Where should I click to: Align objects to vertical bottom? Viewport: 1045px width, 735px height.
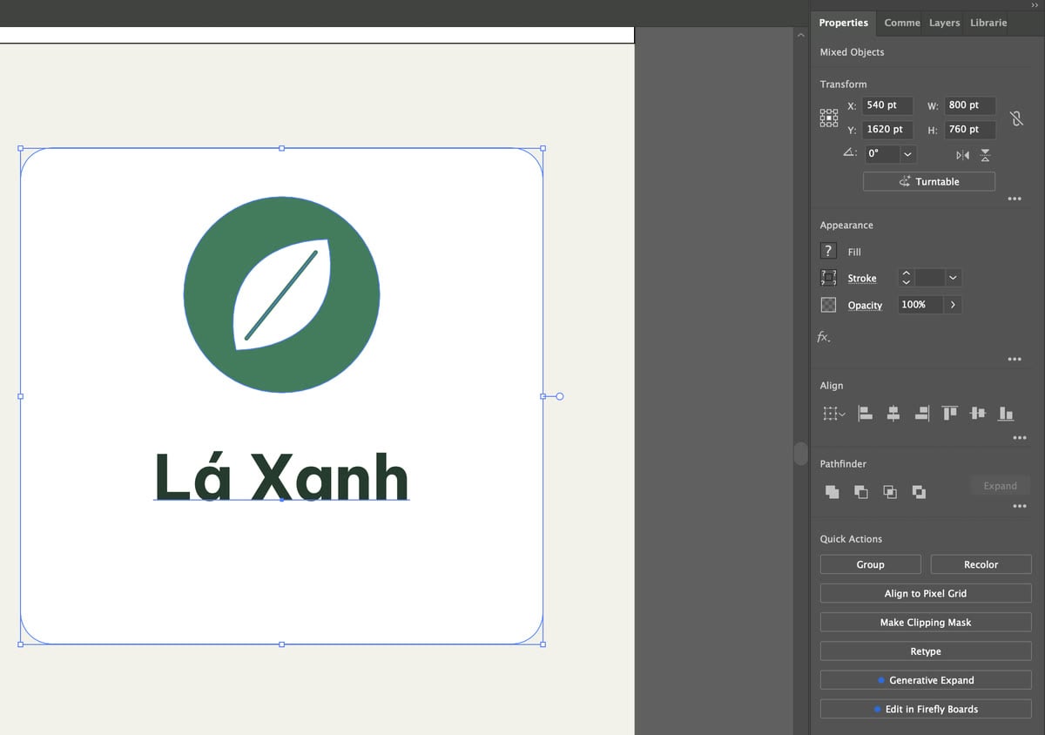(x=1006, y=414)
